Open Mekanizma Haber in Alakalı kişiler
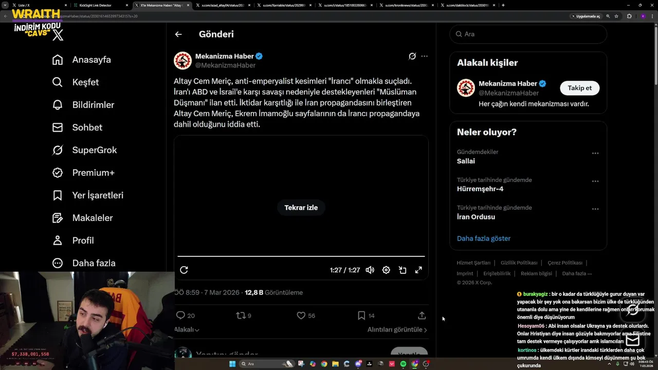 (x=507, y=83)
